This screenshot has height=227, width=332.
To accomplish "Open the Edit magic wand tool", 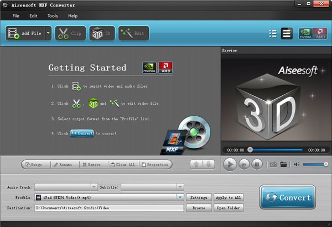I will coord(133,33).
